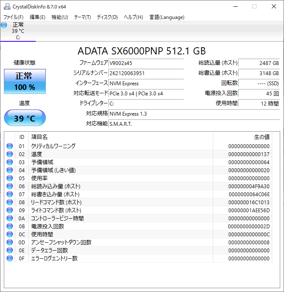Open the テーマ(T) menu
The width and height of the screenshot is (284, 292).
click(x=83, y=17)
